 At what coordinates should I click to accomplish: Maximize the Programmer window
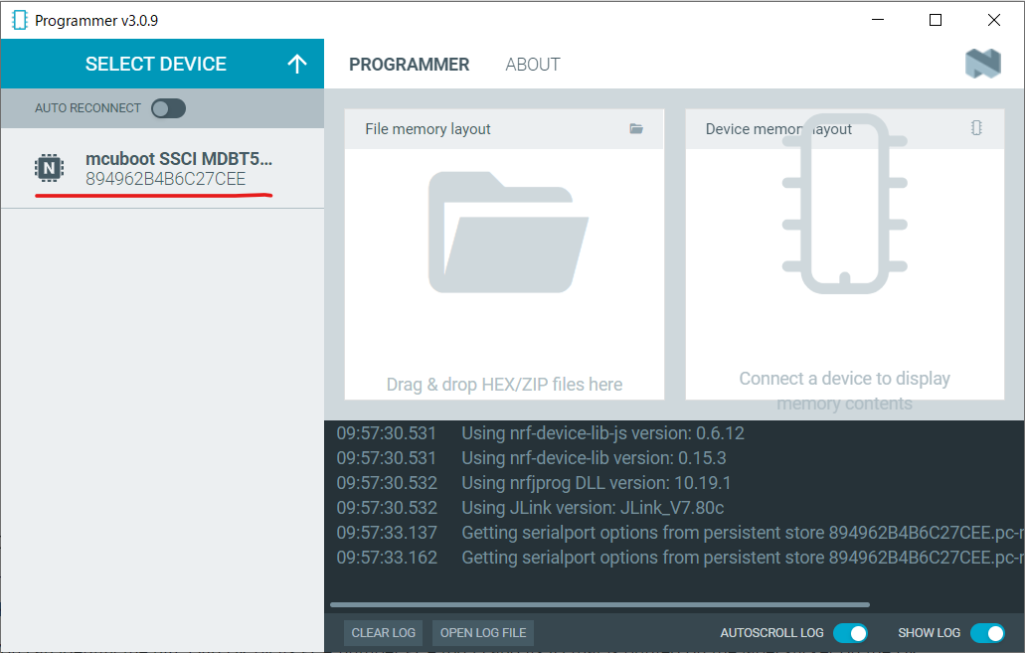click(935, 20)
